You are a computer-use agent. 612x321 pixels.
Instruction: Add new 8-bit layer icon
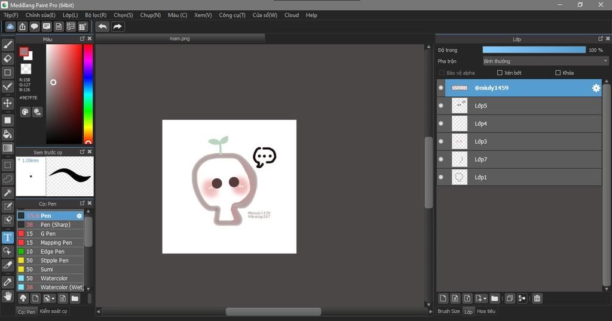455,298
